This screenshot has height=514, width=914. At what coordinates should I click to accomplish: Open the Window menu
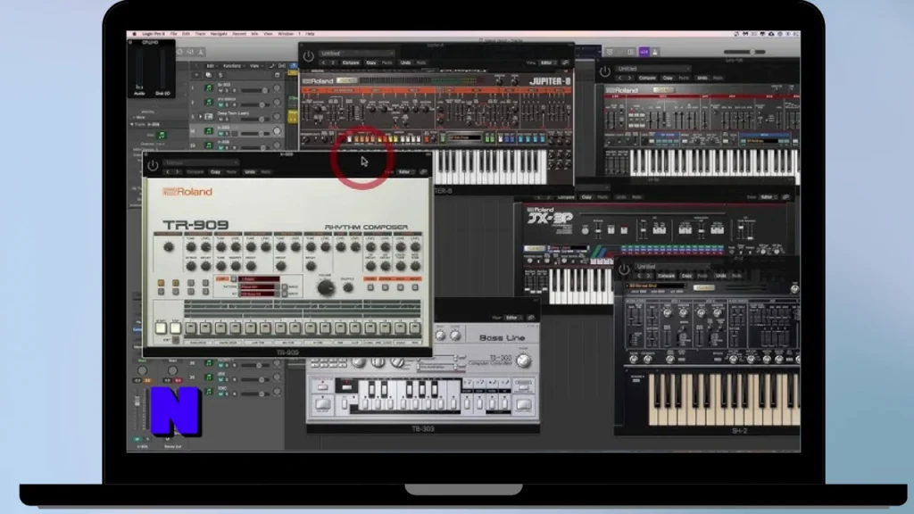pyautogui.click(x=286, y=34)
